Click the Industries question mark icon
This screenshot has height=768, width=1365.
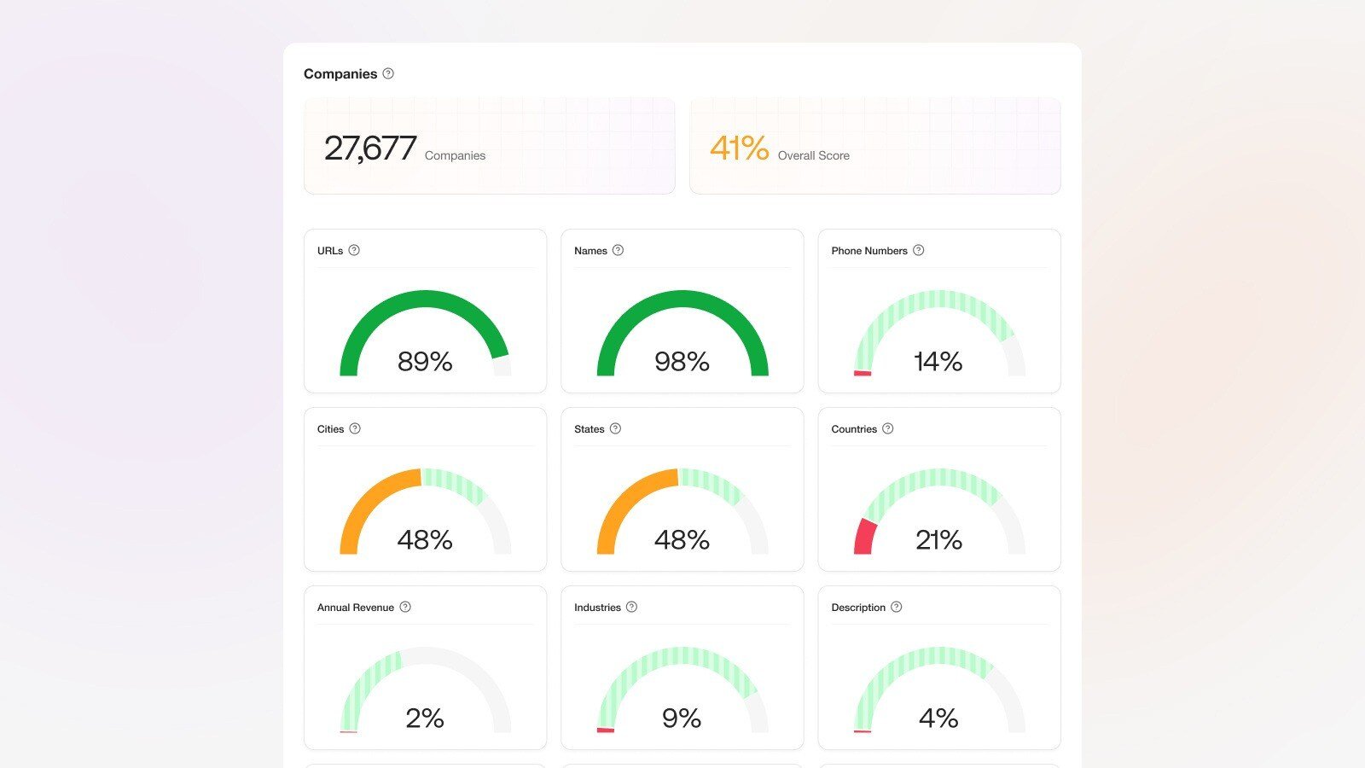click(x=632, y=607)
